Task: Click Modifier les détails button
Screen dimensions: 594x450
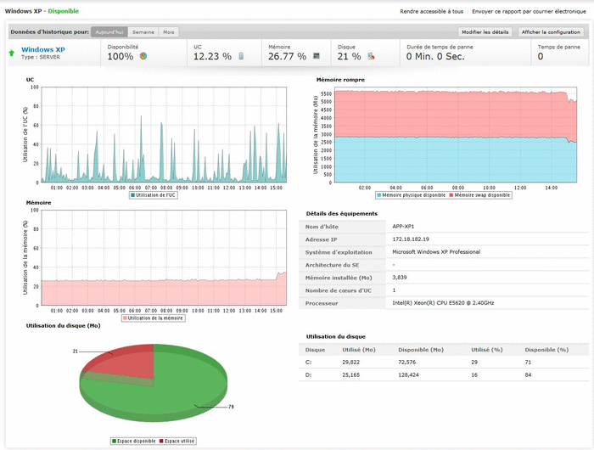Action: [485, 32]
